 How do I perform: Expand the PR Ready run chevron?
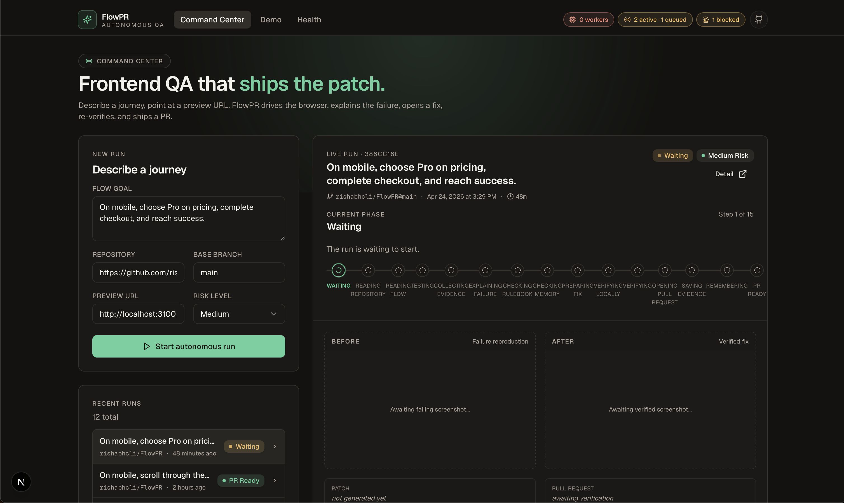click(x=275, y=480)
